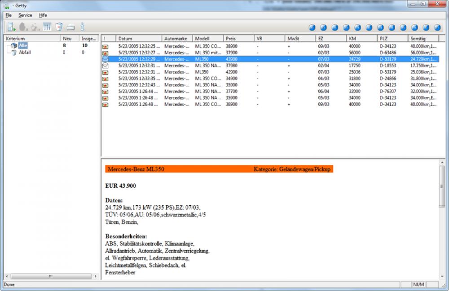The height and width of the screenshot is (291, 449).
Task: Open the Hilfe menu
Action: (43, 15)
